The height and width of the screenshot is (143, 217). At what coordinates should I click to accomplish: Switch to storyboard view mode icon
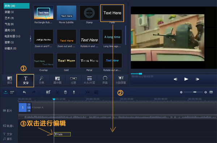tap(12, 92)
